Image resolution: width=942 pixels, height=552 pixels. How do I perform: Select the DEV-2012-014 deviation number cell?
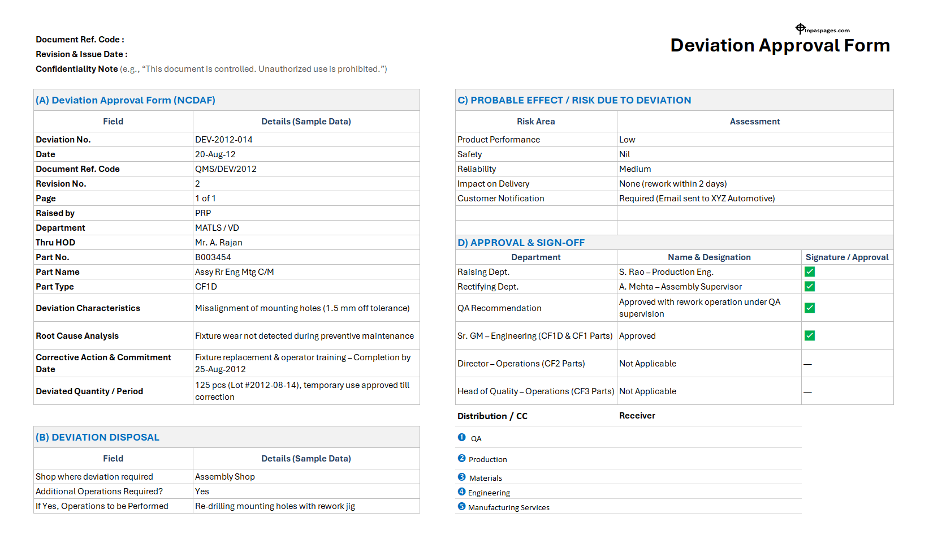tap(223, 139)
